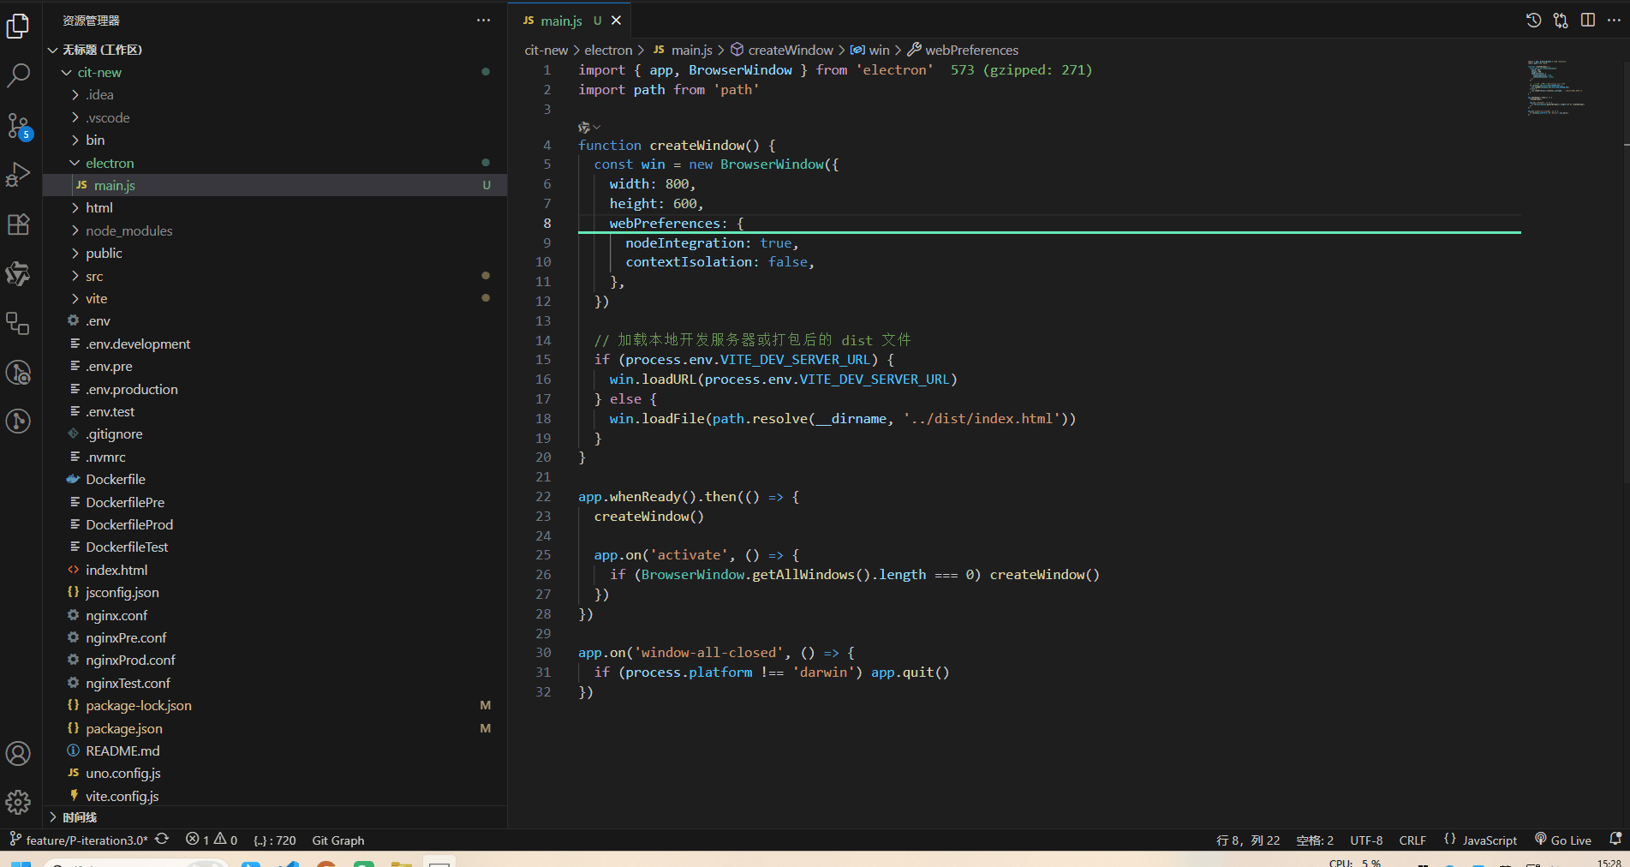
Task: Open the Explorer view in activity bar
Action: 18,27
